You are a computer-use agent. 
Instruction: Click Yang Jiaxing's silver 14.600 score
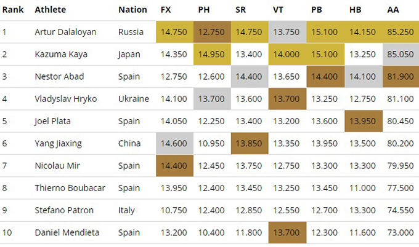(x=174, y=143)
